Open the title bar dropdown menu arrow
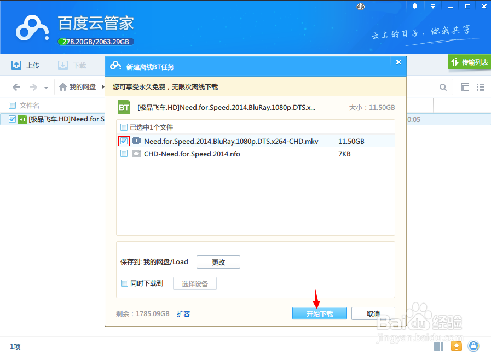Image resolution: width=491 pixels, height=355 pixels. [x=433, y=7]
